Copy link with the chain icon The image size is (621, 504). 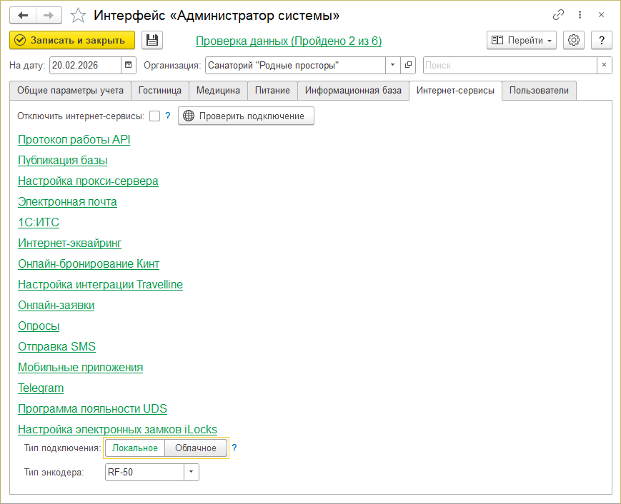[x=558, y=15]
